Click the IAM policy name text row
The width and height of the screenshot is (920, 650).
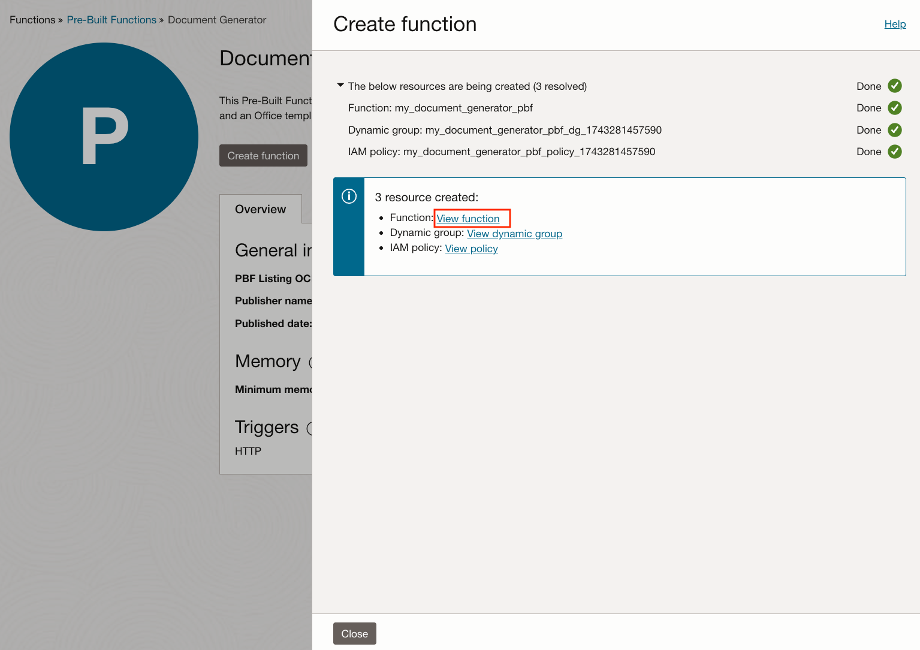(501, 152)
